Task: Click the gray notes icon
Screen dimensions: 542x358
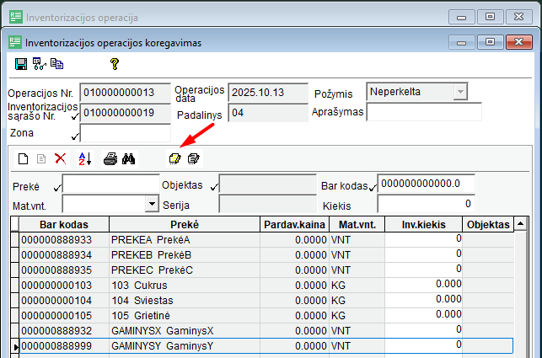Action: click(193, 158)
